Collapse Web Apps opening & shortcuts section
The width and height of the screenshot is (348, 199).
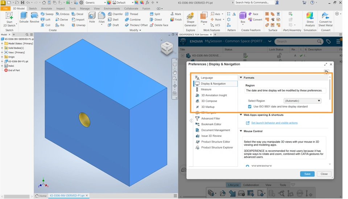241,115
